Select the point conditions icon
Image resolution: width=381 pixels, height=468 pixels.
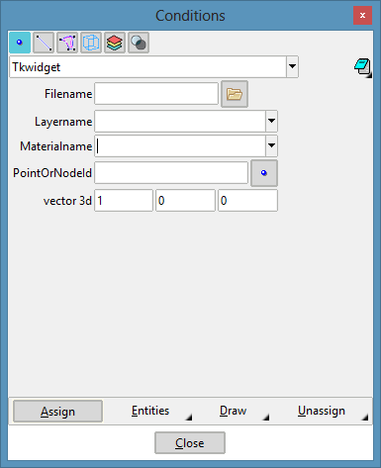[20, 43]
